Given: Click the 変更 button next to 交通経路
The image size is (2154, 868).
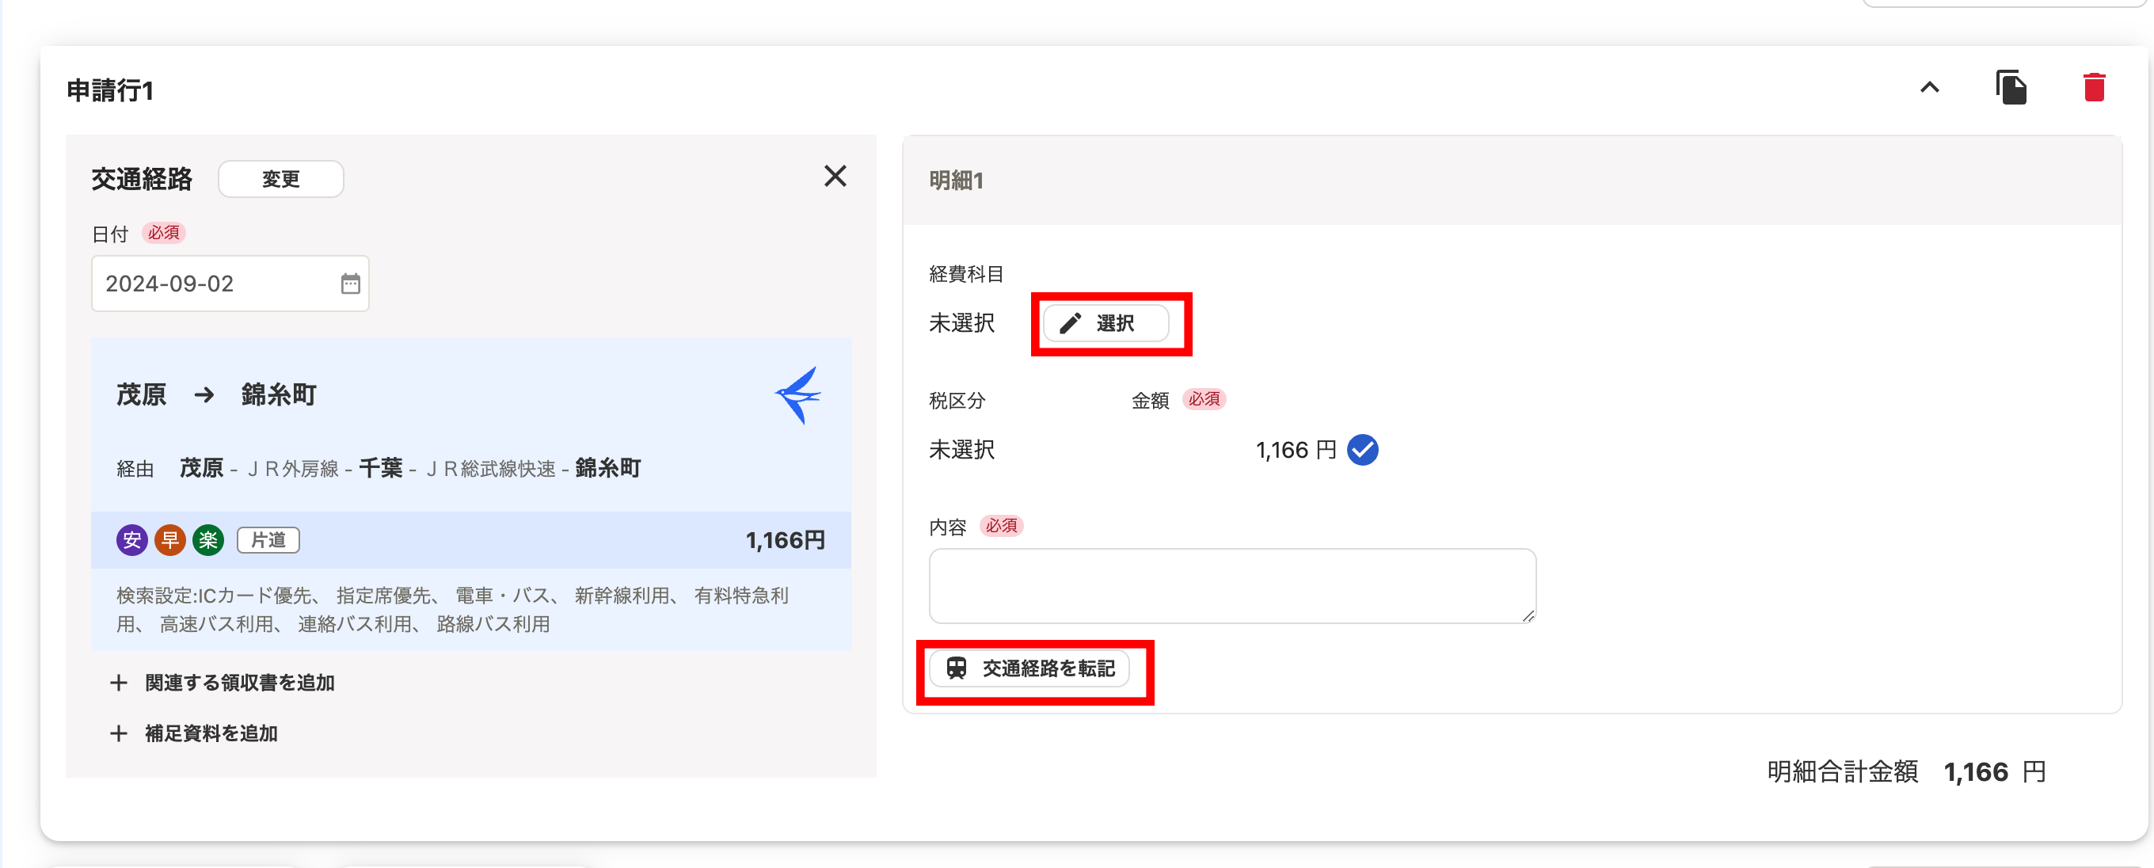Looking at the screenshot, I should point(281,179).
